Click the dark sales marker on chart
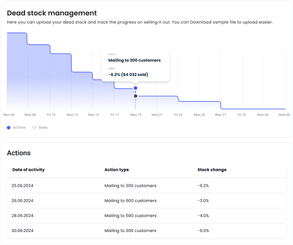Viewport: 293px width, 245px height. pyautogui.click(x=135, y=96)
